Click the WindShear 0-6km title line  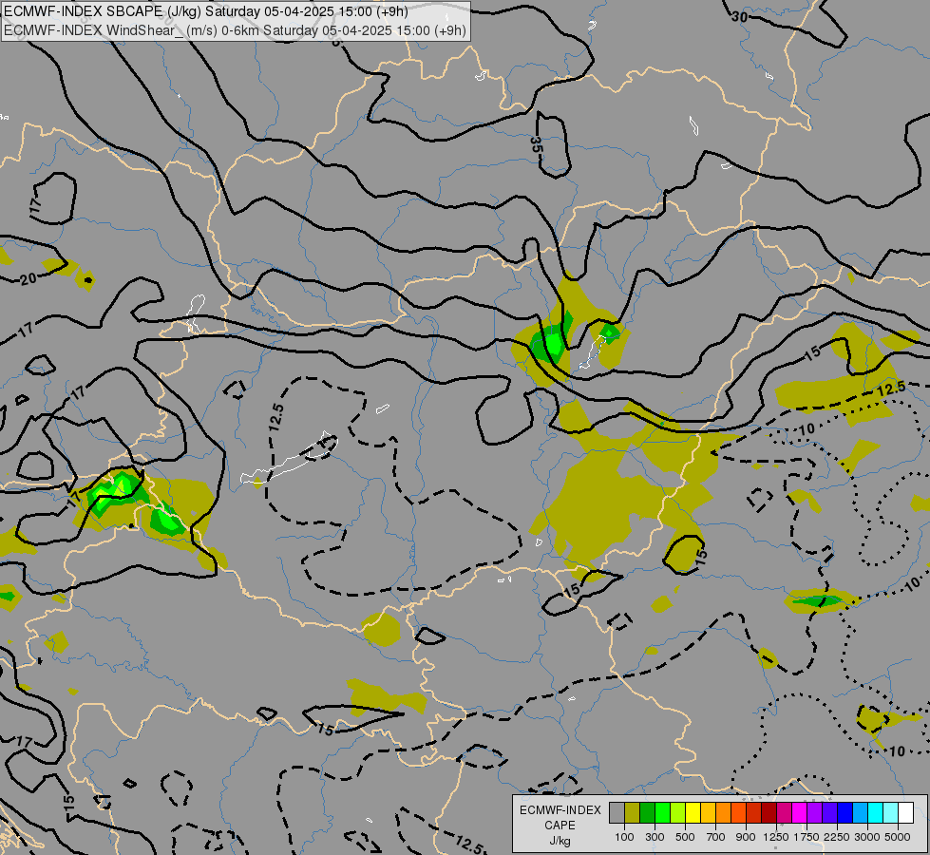pos(235,30)
